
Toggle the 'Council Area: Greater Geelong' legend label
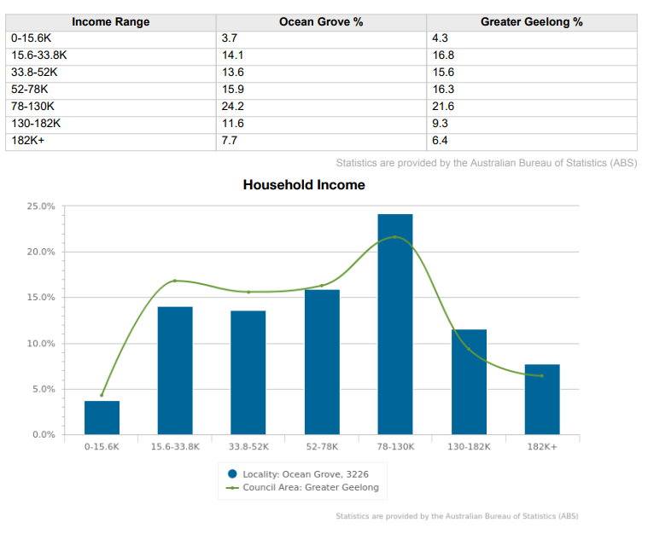point(310,488)
